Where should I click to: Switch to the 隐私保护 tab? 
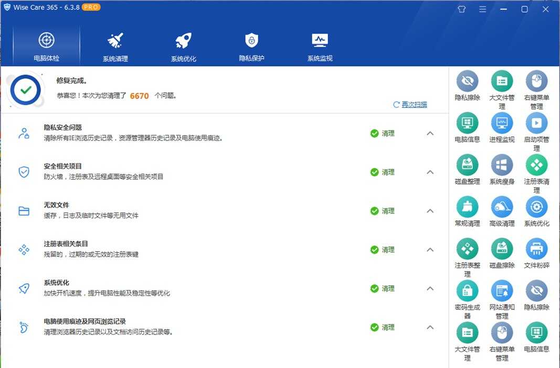click(x=251, y=46)
